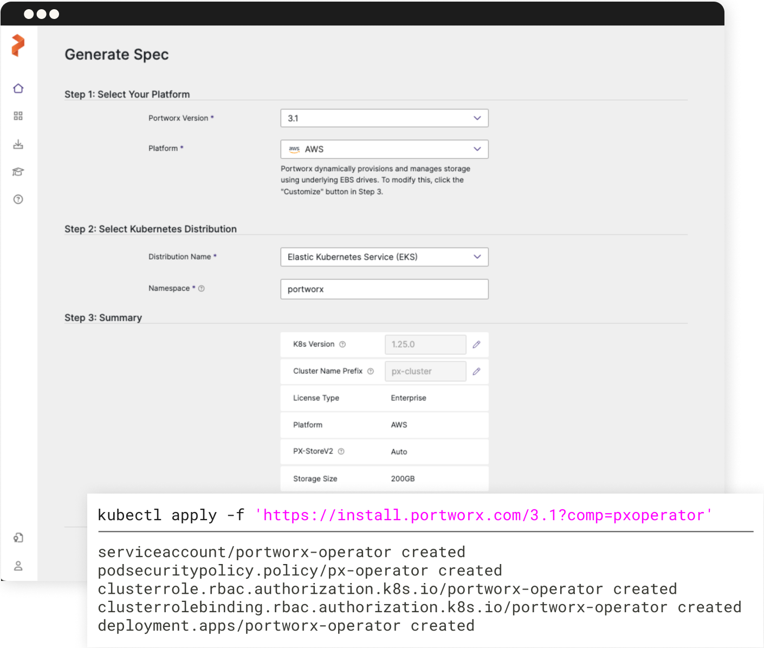Click the podsecuritypolicy px-operator created line
Image resolution: width=764 pixels, height=648 pixels.
click(300, 571)
